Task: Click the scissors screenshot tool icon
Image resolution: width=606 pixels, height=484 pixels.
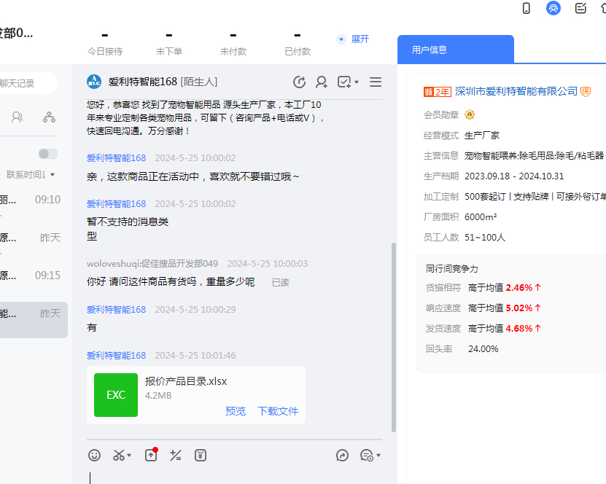Action: (120, 456)
